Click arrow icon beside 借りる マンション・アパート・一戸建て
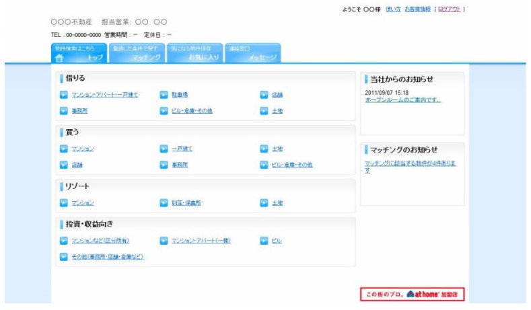The image size is (531, 310). pyautogui.click(x=64, y=95)
